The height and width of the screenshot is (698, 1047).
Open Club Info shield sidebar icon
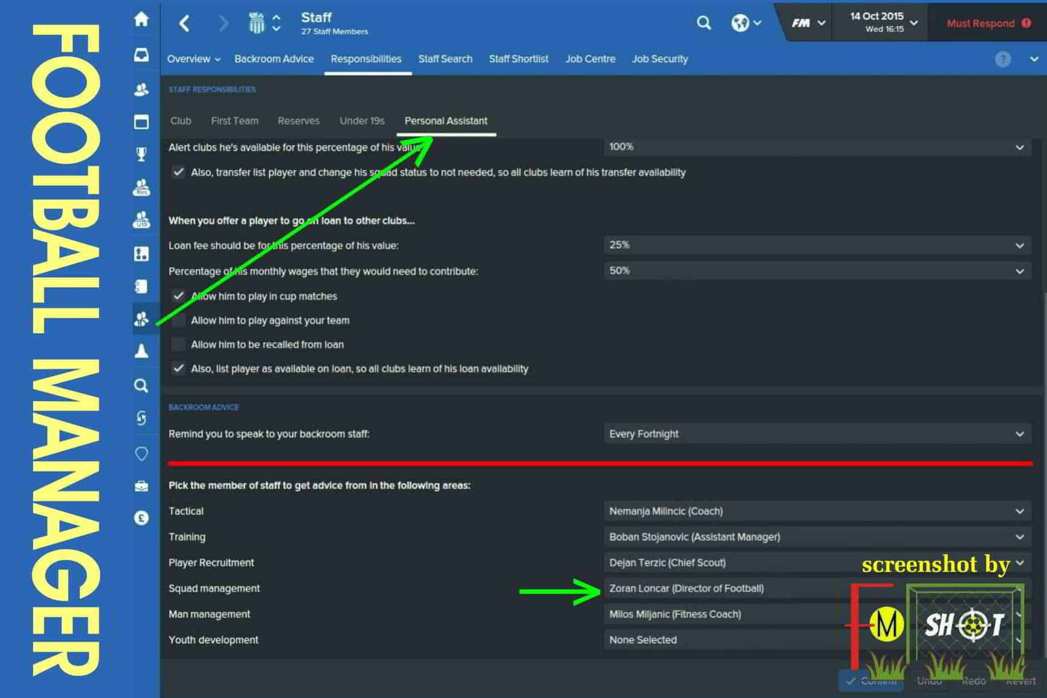[141, 453]
